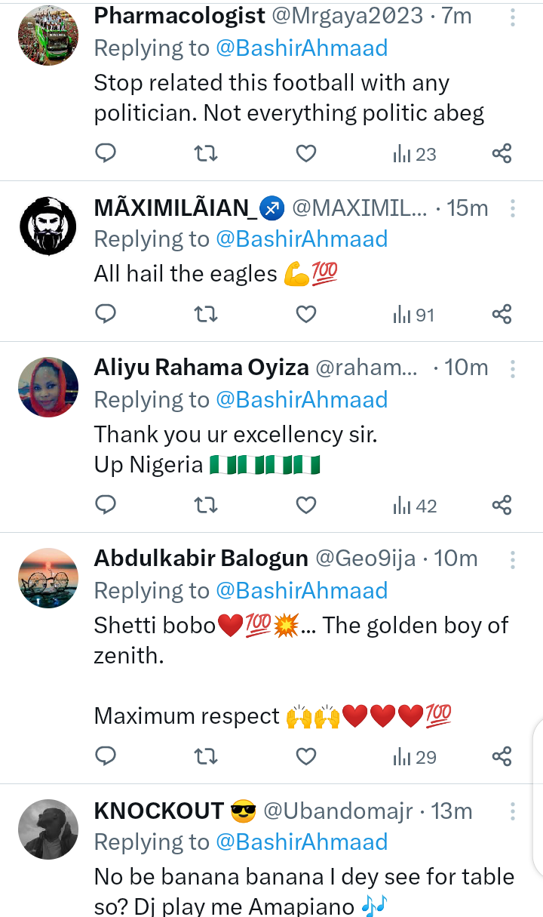Reply to Pharmacologist's tweet
This screenshot has width=543, height=917.
(106, 154)
